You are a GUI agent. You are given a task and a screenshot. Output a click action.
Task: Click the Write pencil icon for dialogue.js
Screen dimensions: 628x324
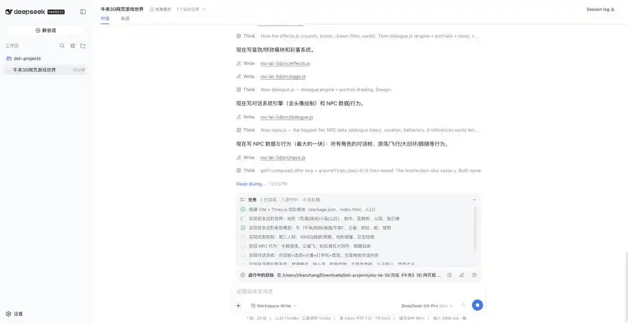coord(239,117)
